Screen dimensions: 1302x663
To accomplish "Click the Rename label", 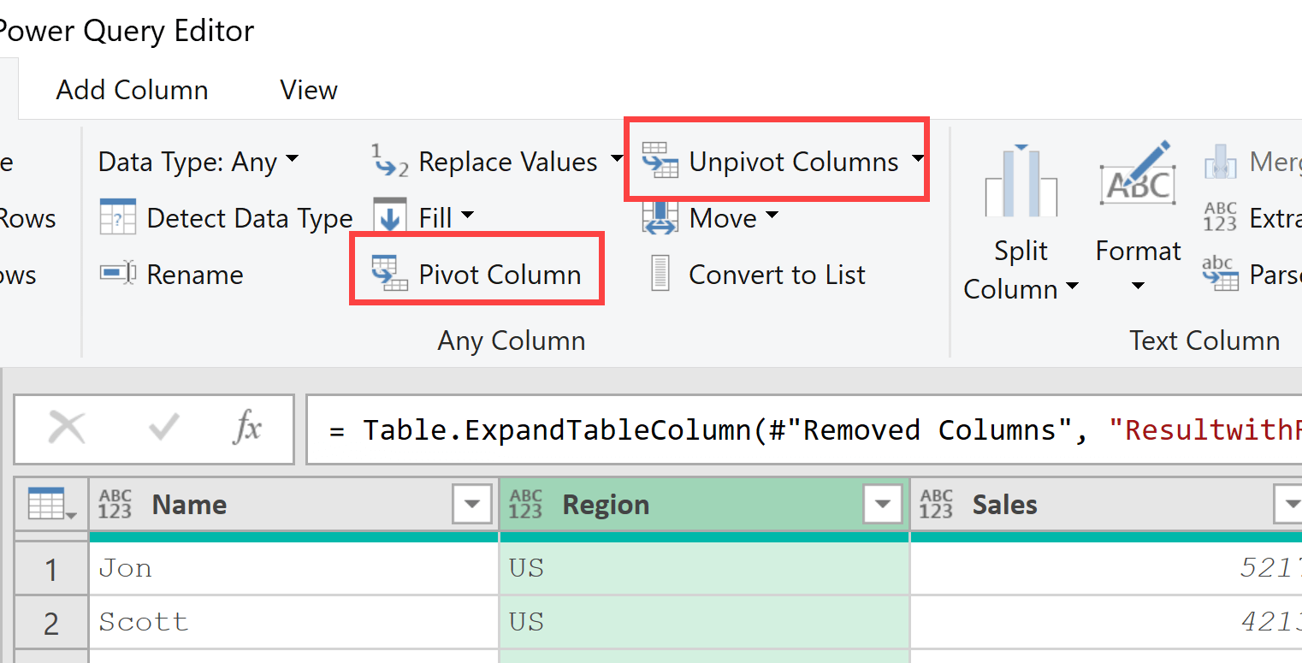I will (195, 275).
